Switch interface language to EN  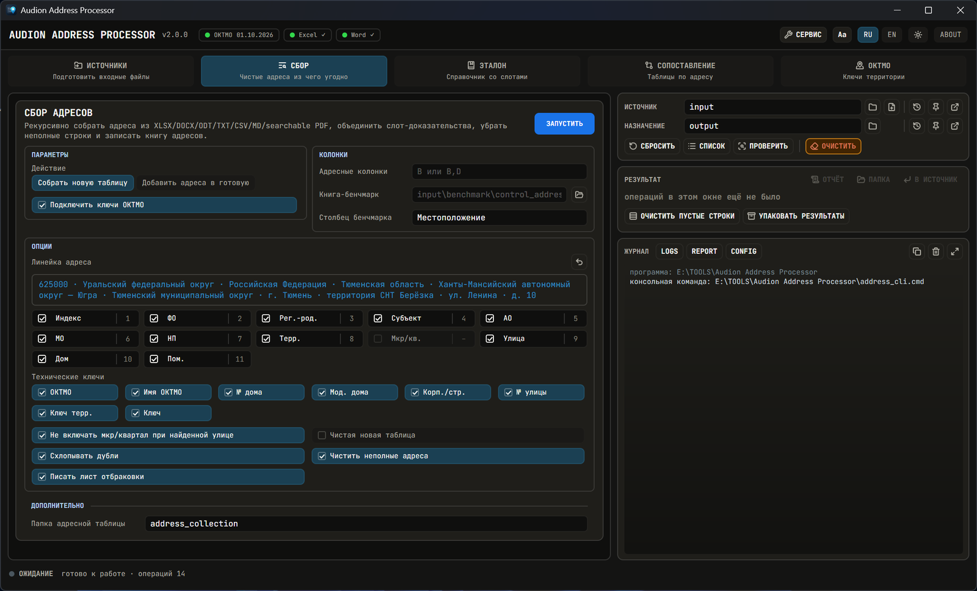pos(892,35)
